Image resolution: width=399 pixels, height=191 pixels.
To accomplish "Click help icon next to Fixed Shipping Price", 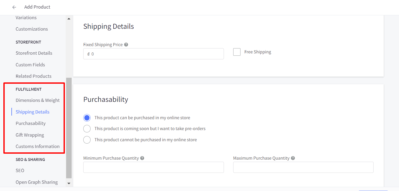I will 126,45.
